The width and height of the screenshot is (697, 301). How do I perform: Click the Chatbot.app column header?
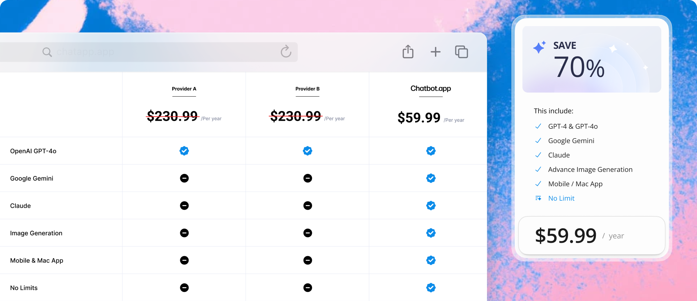tap(431, 89)
